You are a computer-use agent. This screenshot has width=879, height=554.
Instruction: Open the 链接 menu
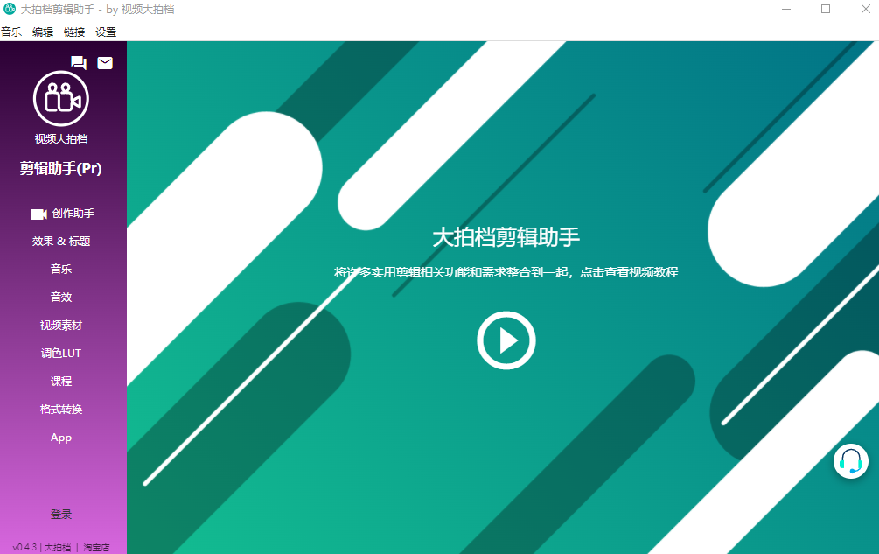coord(74,32)
